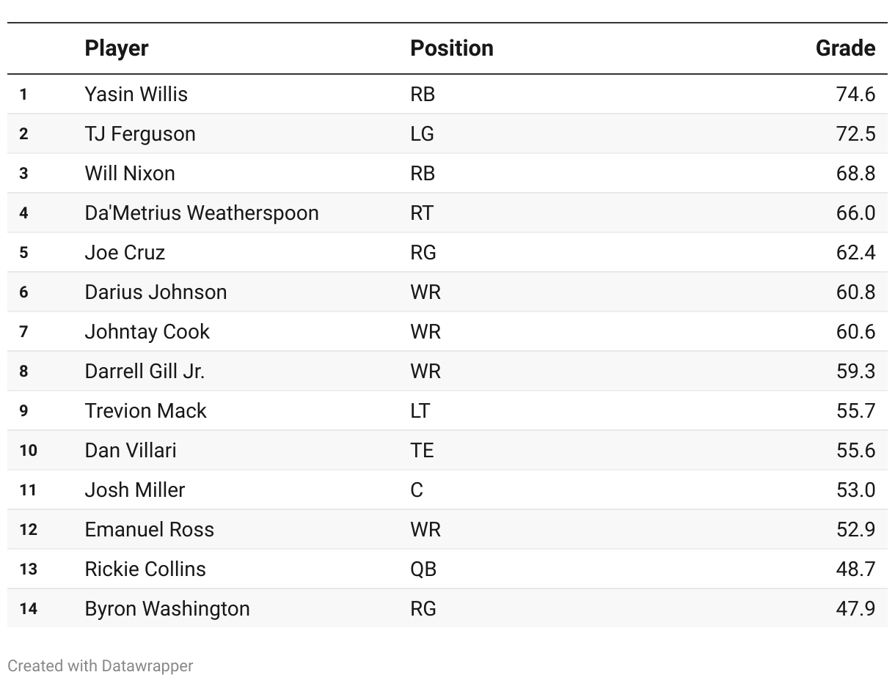Click the TJ Ferguson row name
This screenshot has width=895, height=683.
140,134
